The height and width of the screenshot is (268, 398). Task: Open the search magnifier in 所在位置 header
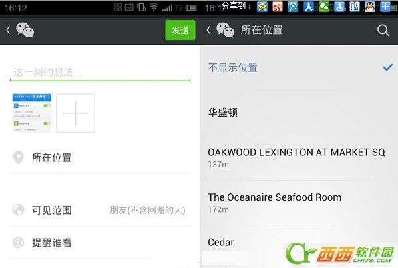(x=383, y=31)
